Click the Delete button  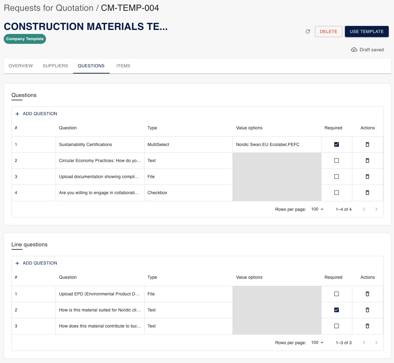329,31
